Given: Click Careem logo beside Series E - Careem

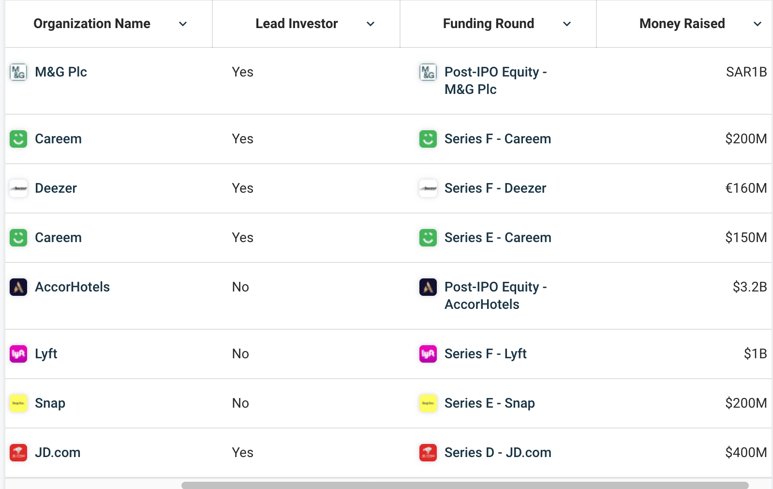Looking at the screenshot, I should [x=428, y=238].
